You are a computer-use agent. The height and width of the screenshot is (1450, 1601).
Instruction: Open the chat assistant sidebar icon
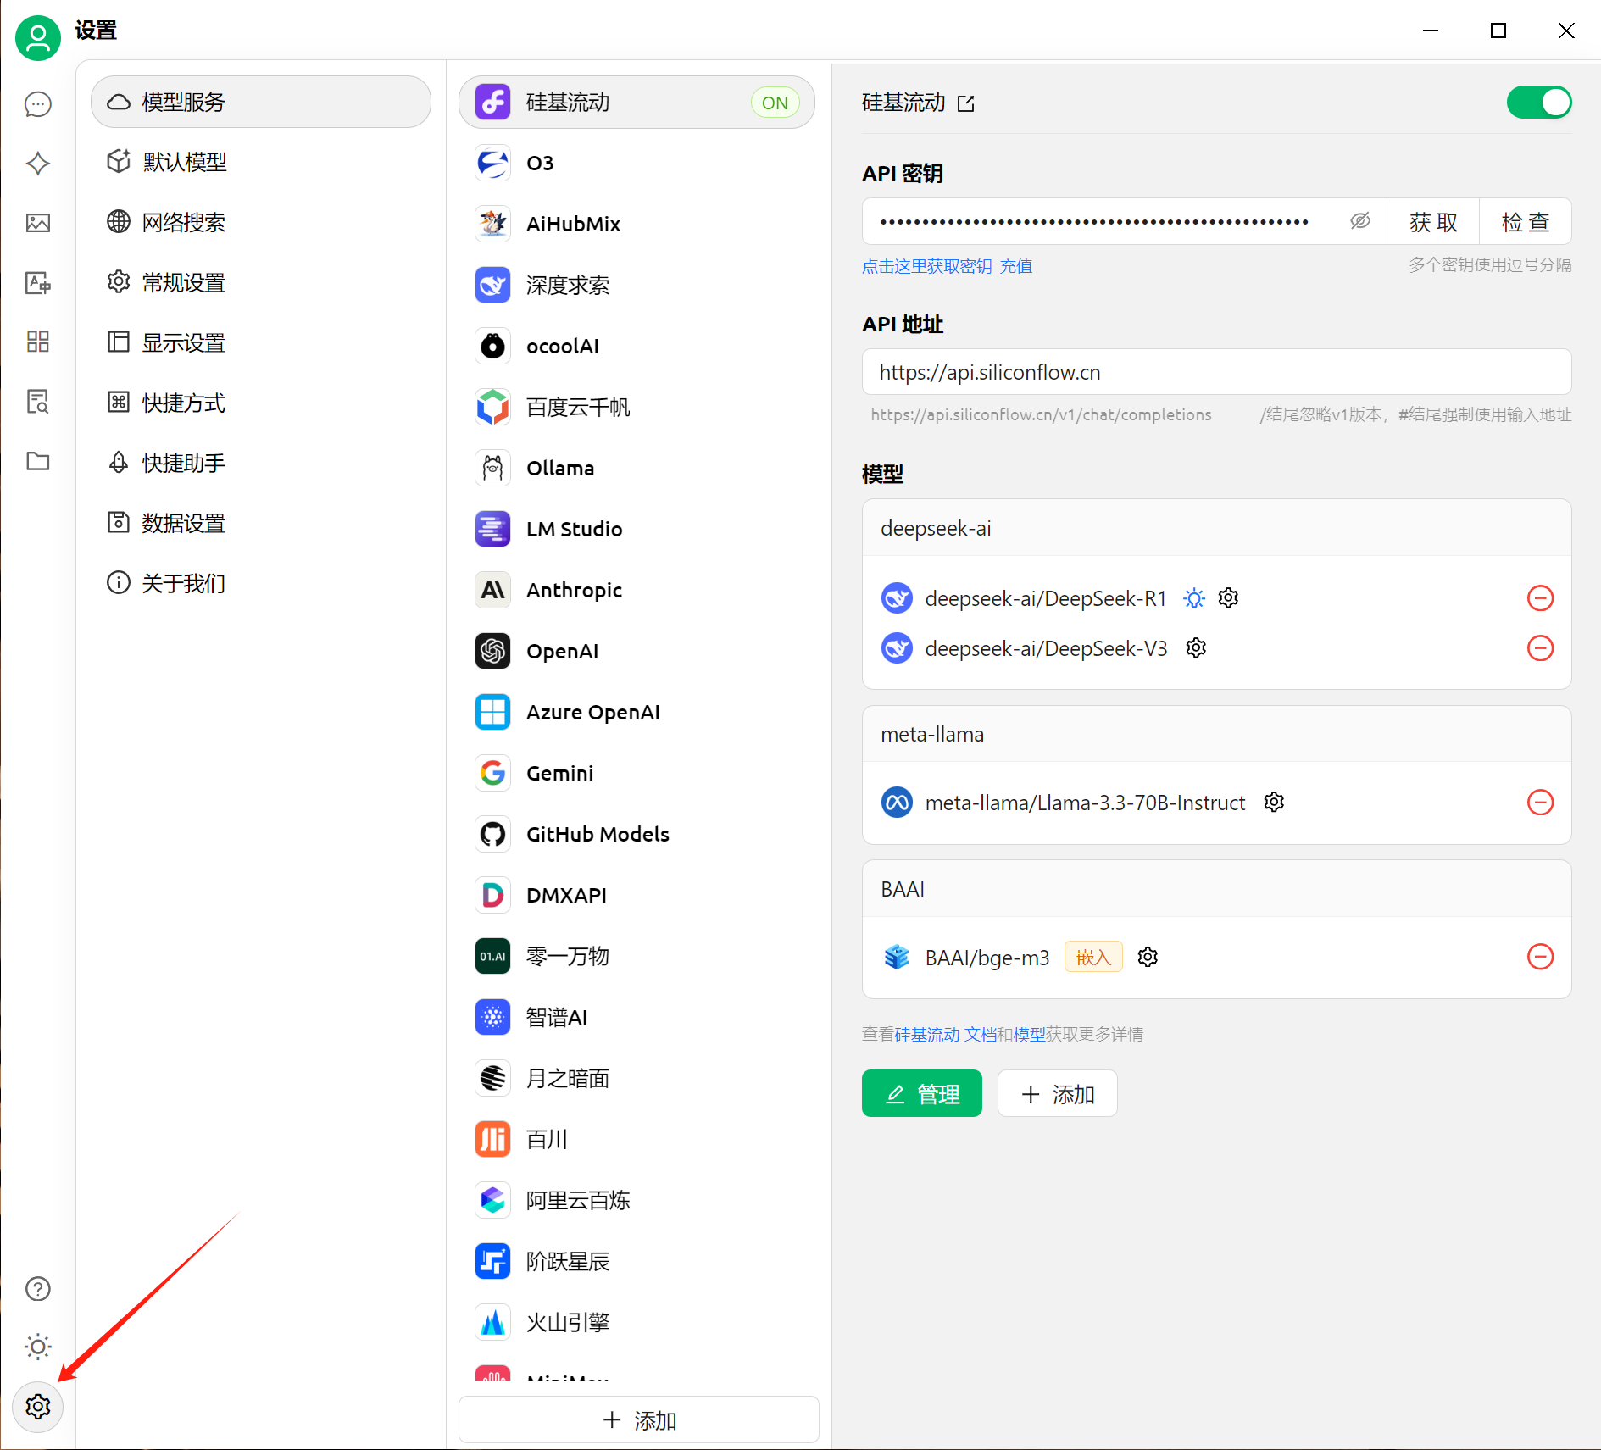(x=38, y=104)
